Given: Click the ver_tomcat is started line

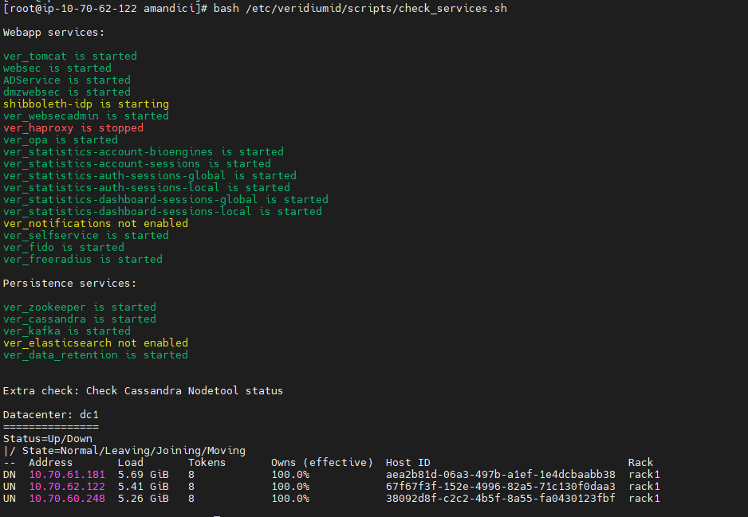Looking at the screenshot, I should pos(70,57).
